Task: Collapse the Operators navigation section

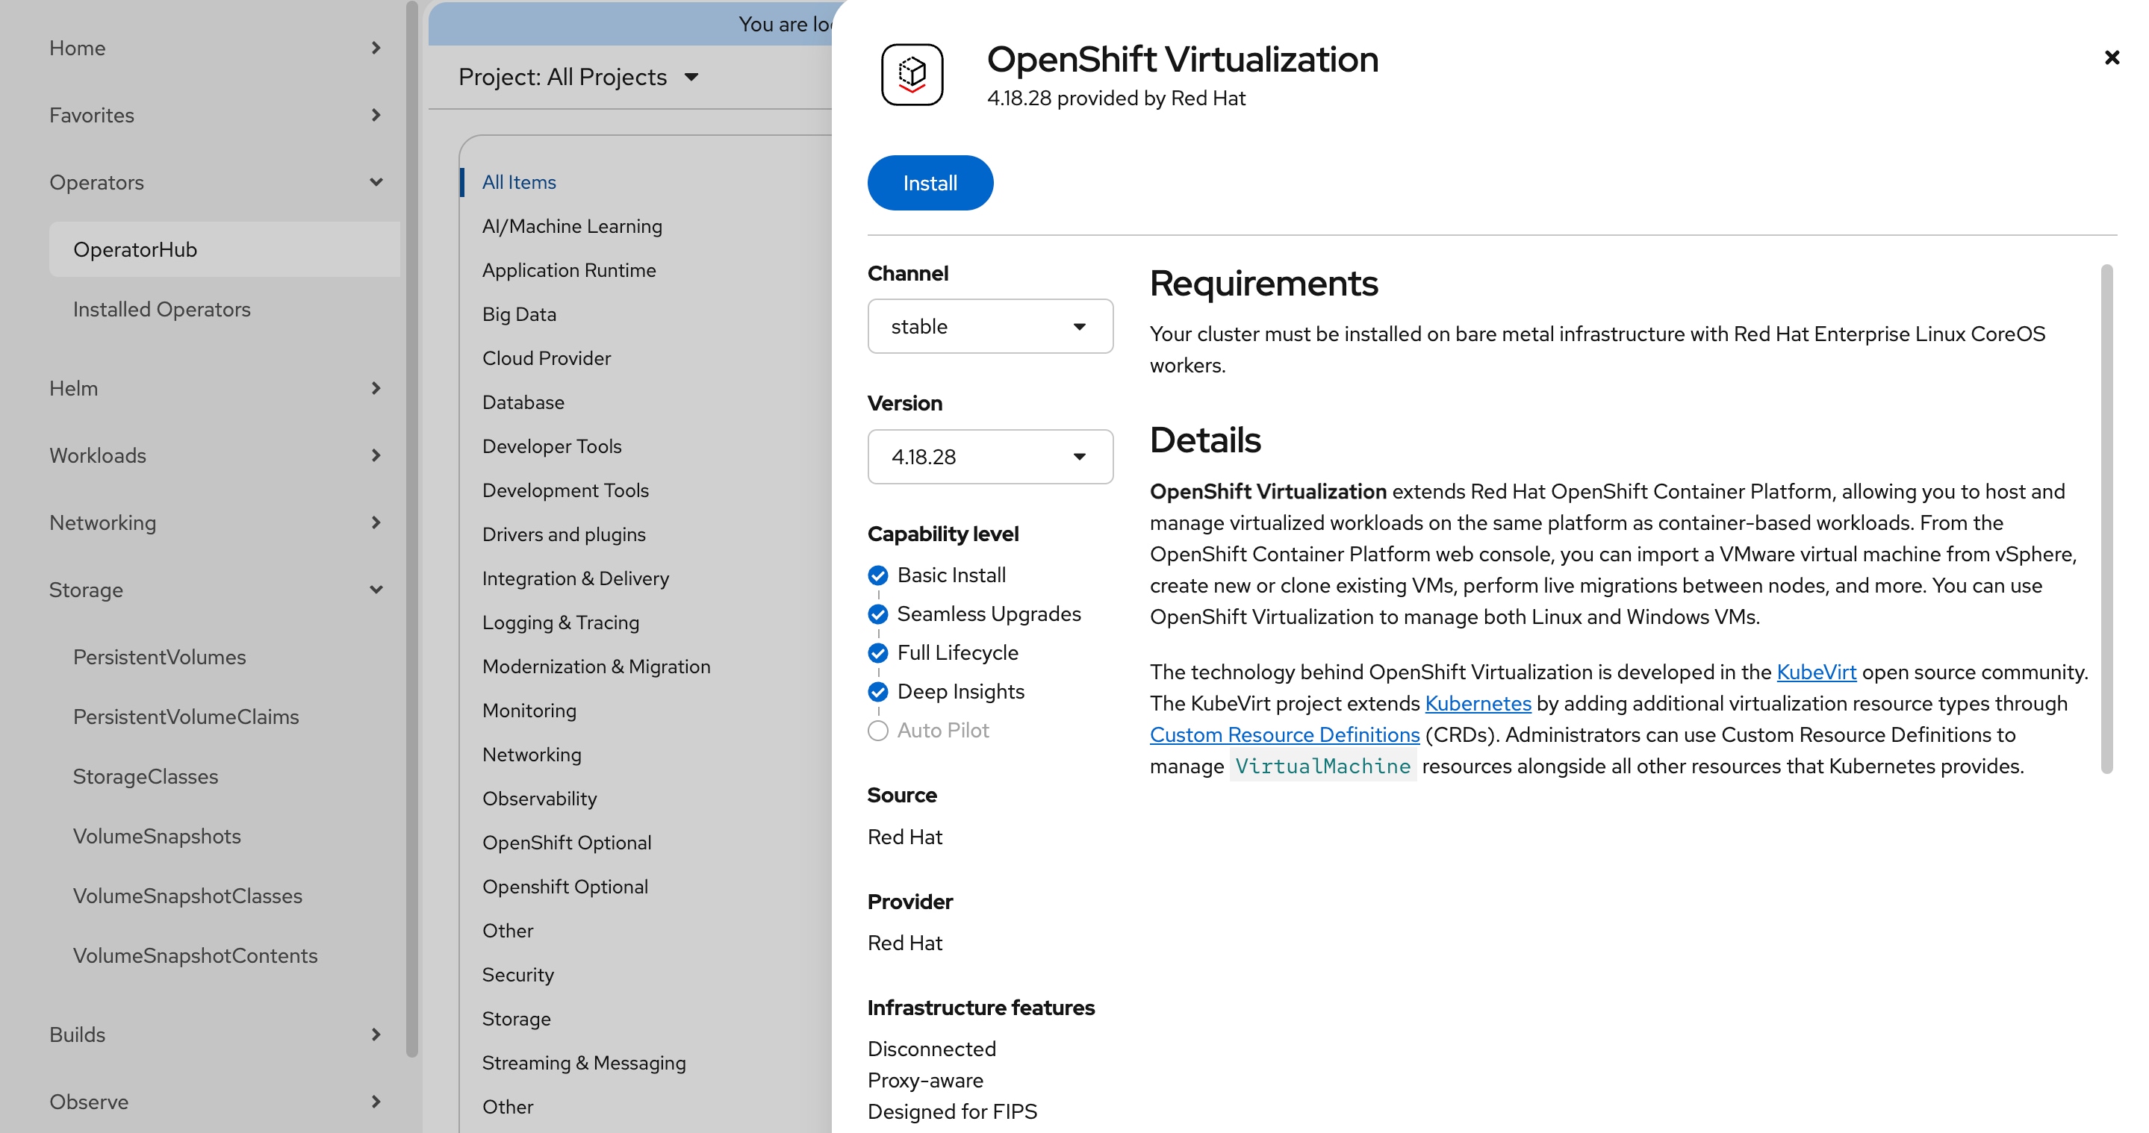Action: pos(215,182)
